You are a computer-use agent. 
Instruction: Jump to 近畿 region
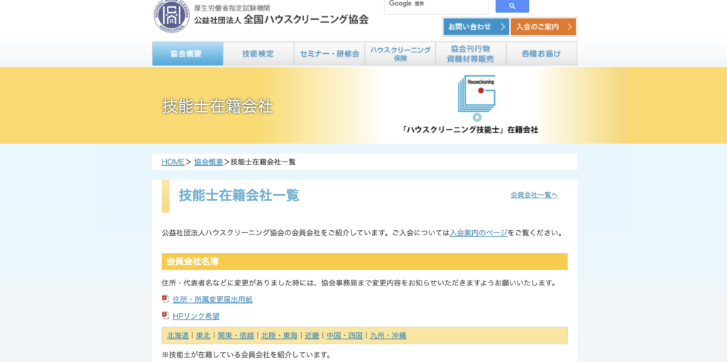[312, 336]
